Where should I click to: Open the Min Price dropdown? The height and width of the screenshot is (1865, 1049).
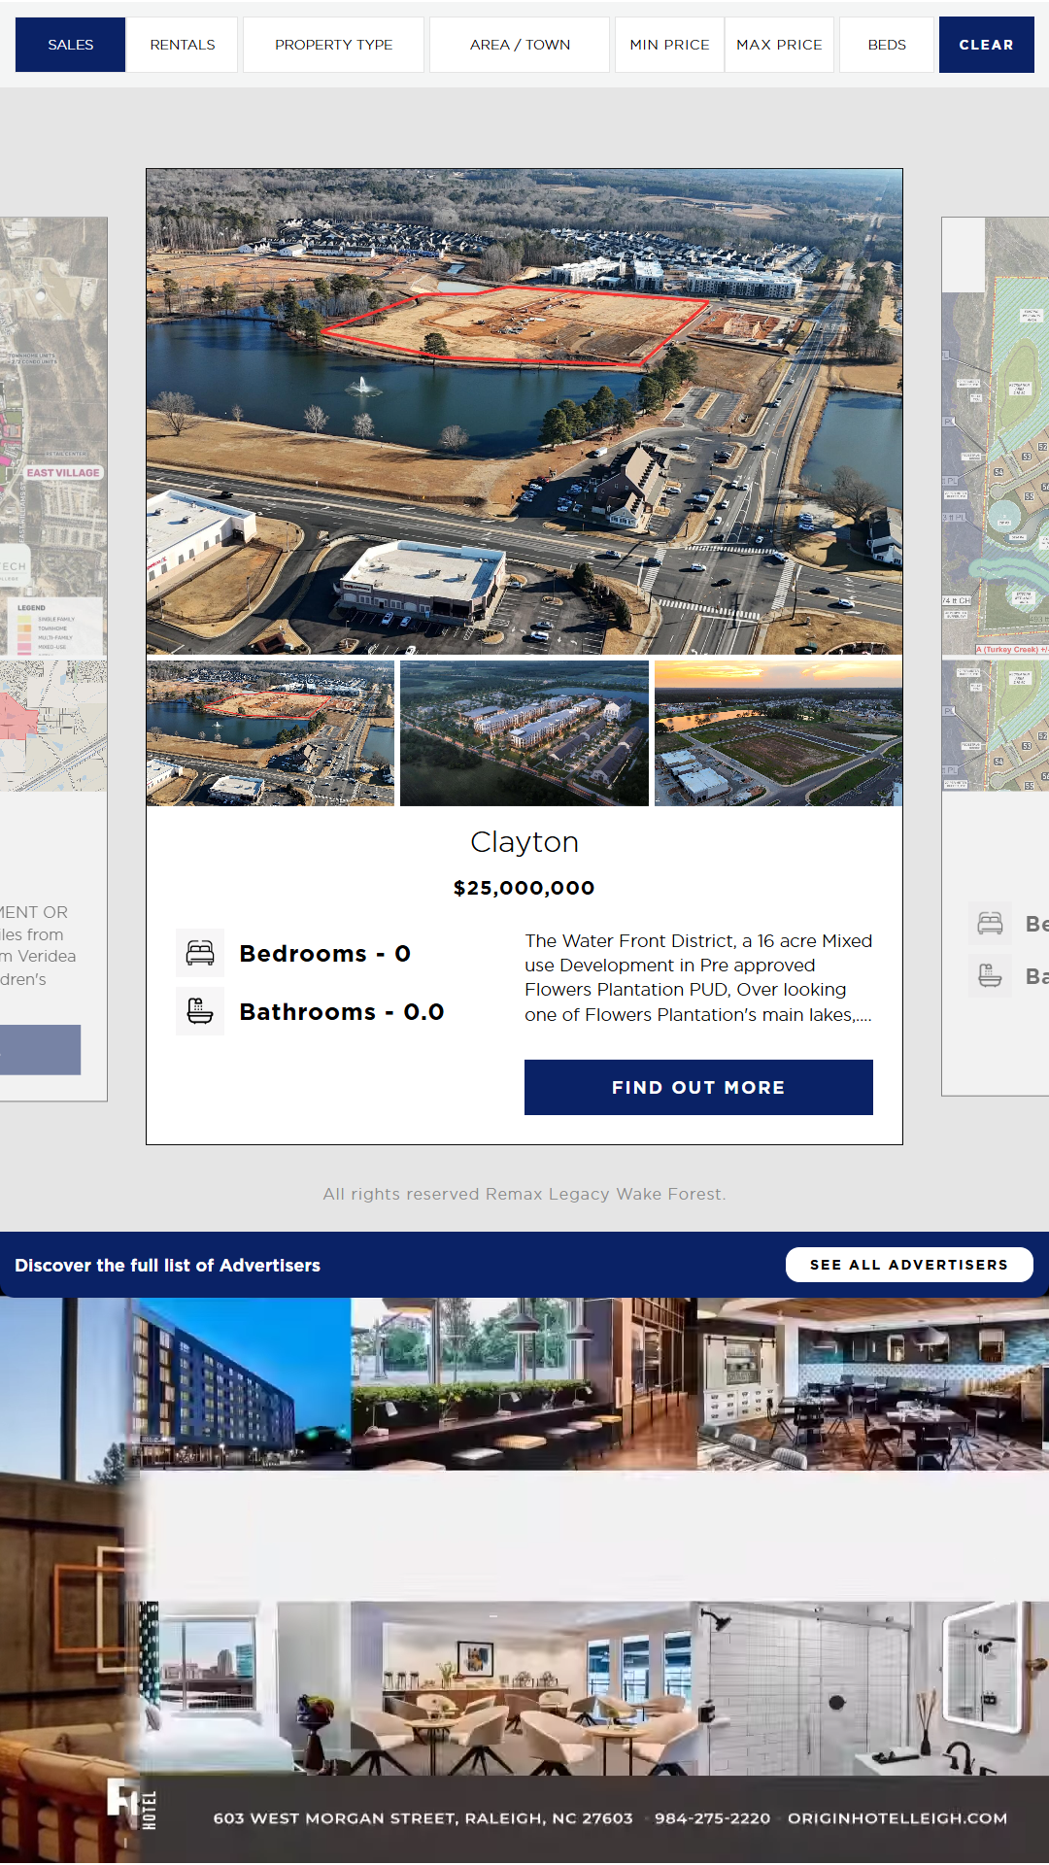coord(669,45)
